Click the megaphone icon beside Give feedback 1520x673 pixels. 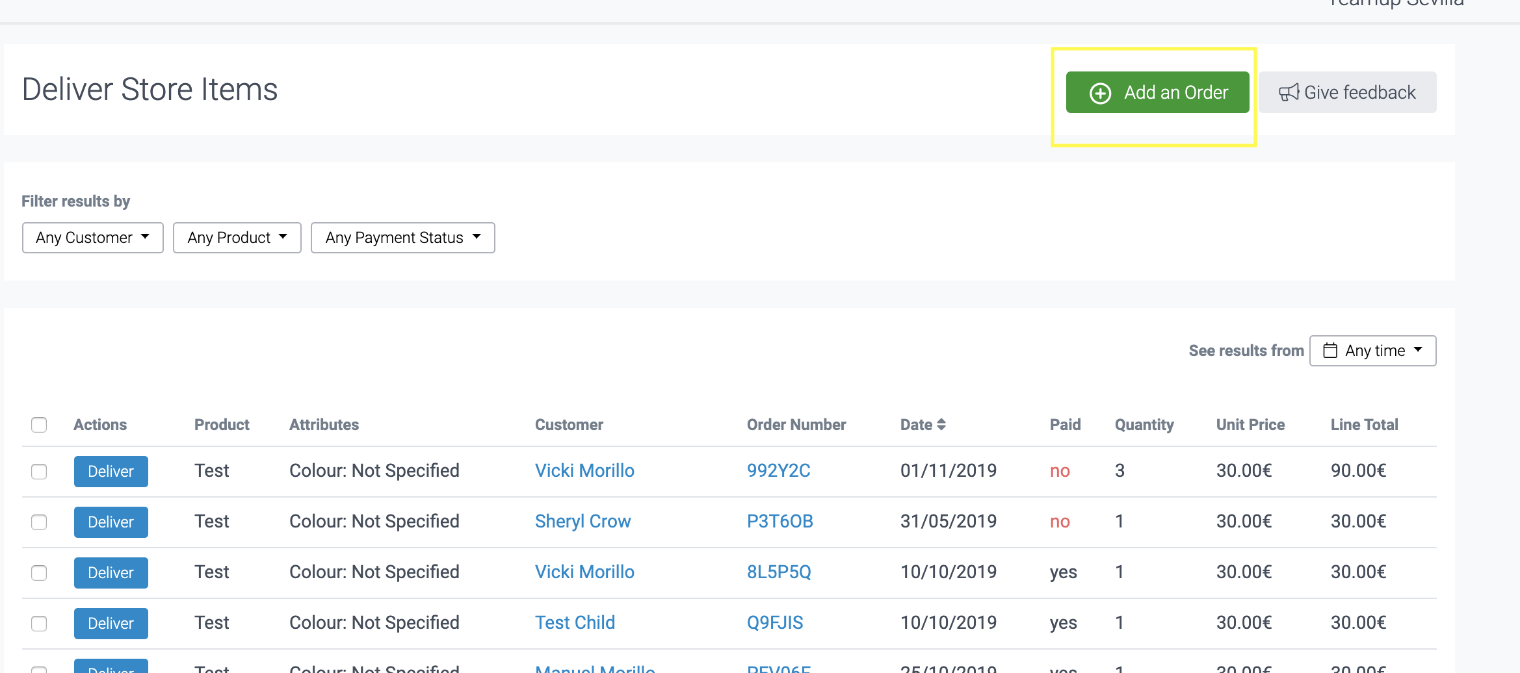tap(1289, 93)
